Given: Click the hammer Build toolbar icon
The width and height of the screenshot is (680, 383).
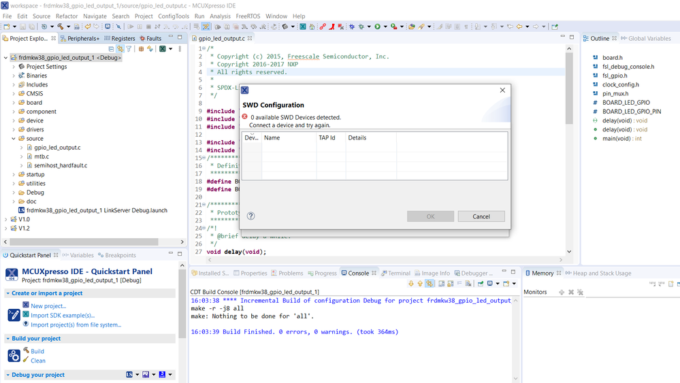Looking at the screenshot, I should (x=61, y=27).
